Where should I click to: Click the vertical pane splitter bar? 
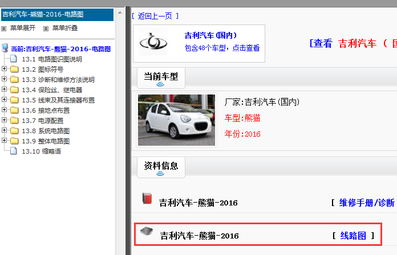[128, 131]
